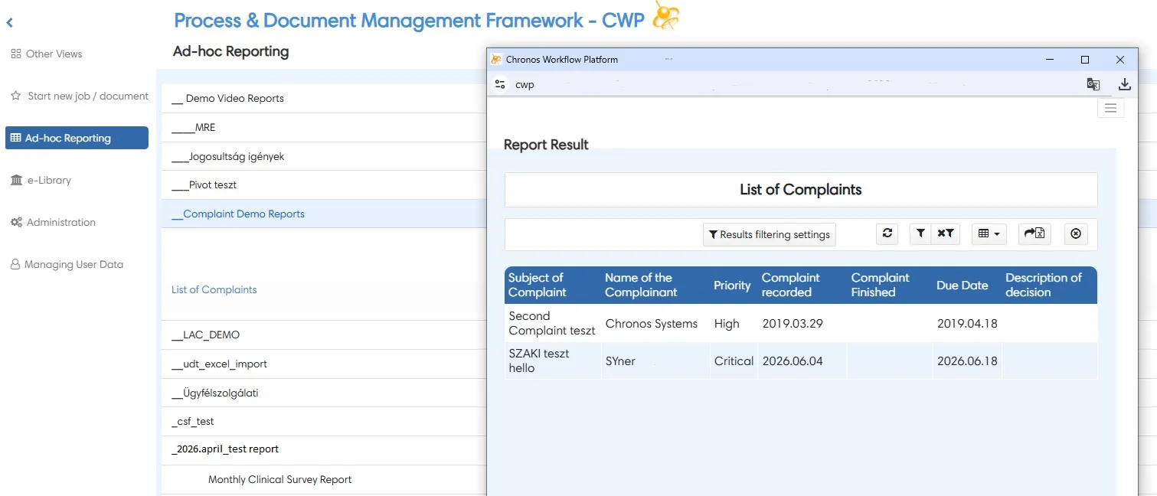
Task: Open the Administration section
Action: click(x=53, y=222)
